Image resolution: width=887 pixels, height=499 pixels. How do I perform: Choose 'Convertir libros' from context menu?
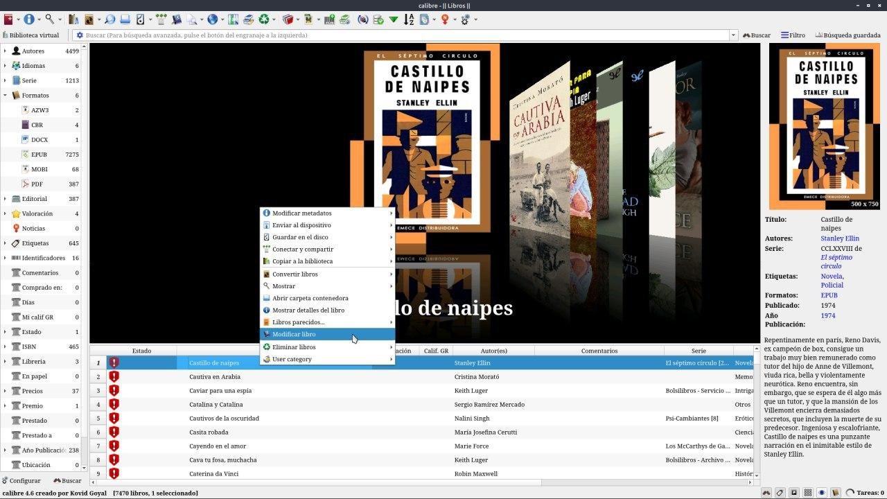click(x=295, y=274)
